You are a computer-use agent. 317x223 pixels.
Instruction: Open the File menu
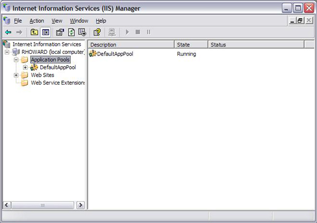(18, 21)
